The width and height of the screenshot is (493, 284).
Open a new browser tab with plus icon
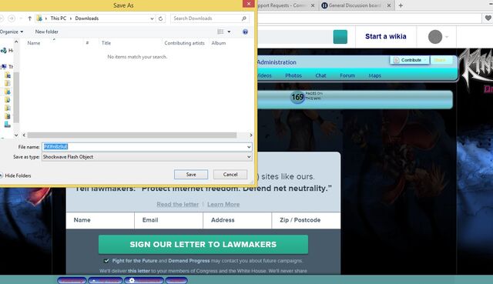[401, 5]
